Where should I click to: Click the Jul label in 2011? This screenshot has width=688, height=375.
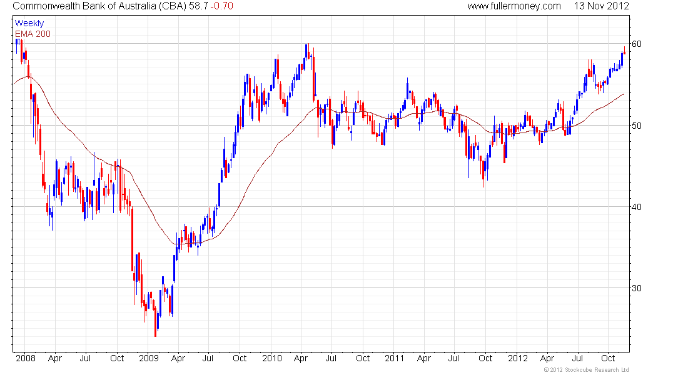[x=453, y=358]
